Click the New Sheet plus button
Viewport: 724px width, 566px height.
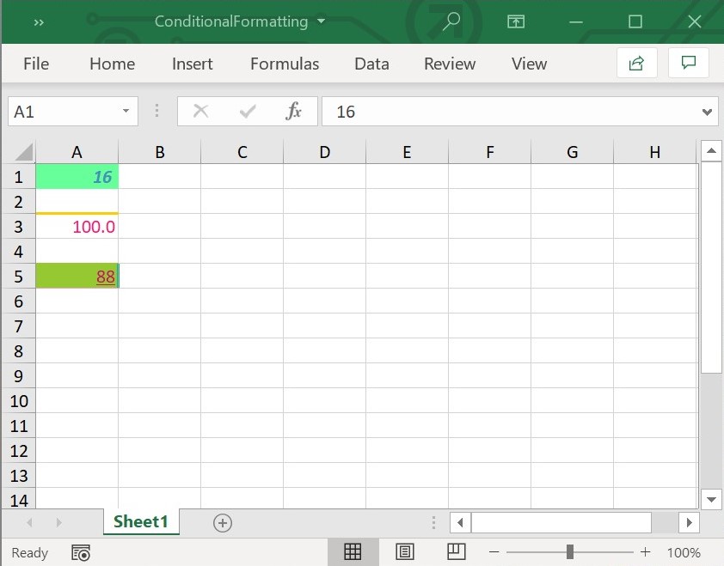(222, 521)
